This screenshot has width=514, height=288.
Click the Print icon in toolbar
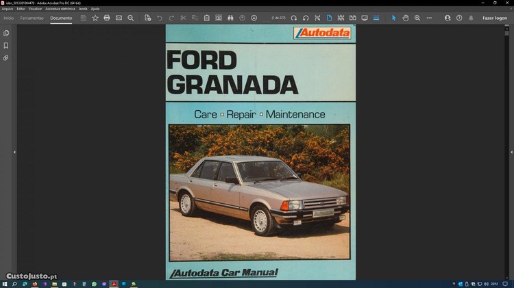pos(107,18)
